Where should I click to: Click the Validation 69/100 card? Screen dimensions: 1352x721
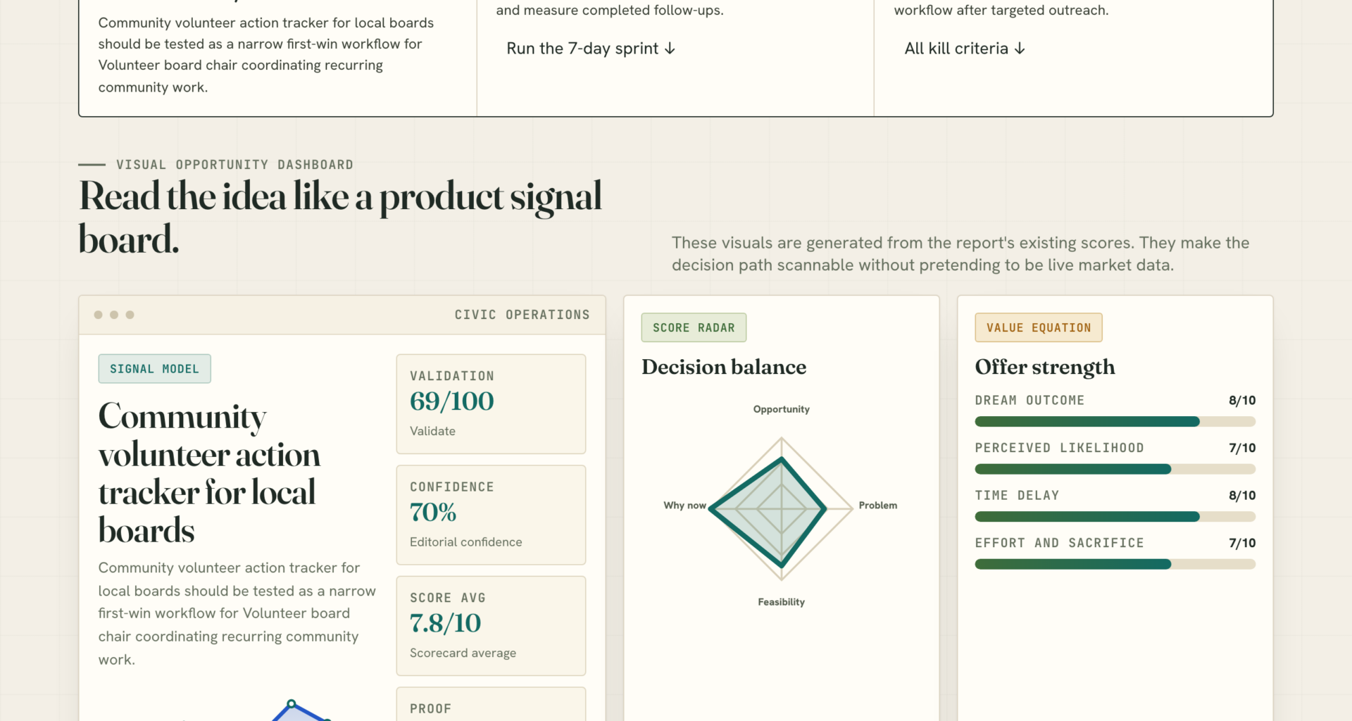pyautogui.click(x=491, y=404)
